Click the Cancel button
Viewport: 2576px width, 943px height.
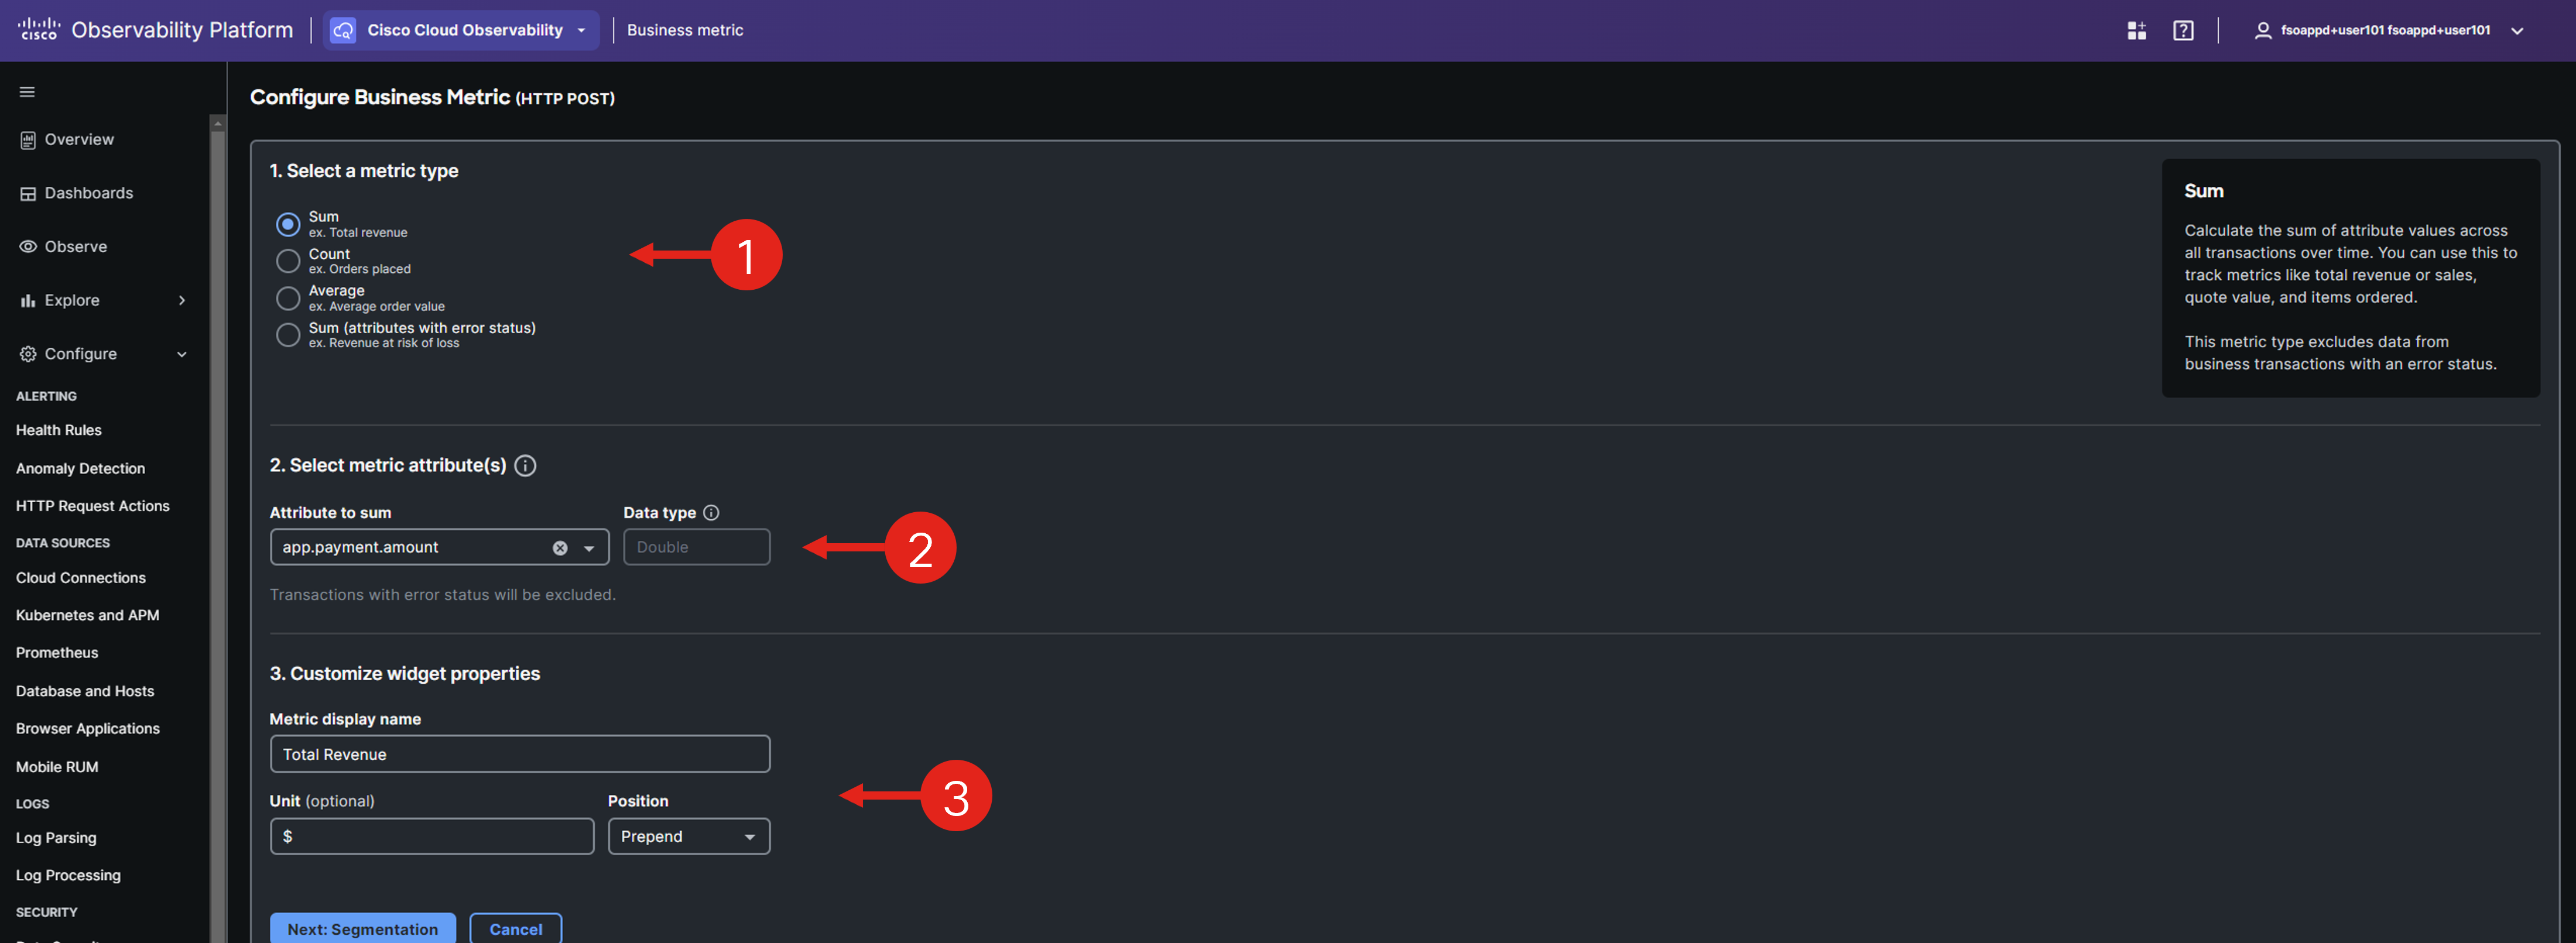click(515, 928)
